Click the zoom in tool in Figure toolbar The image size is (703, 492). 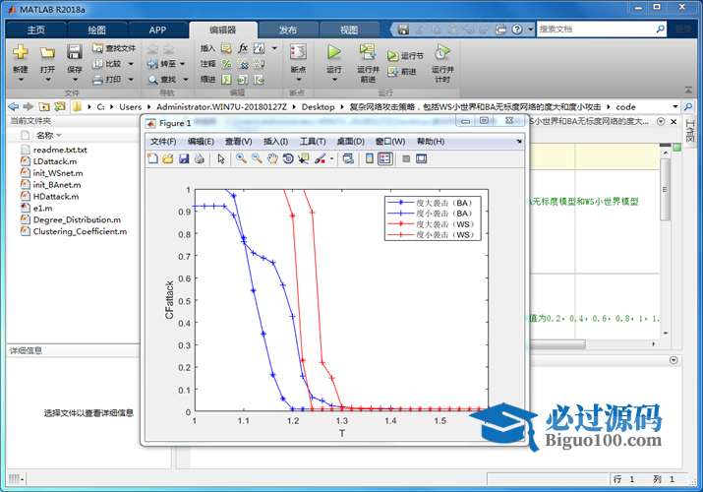click(x=241, y=158)
